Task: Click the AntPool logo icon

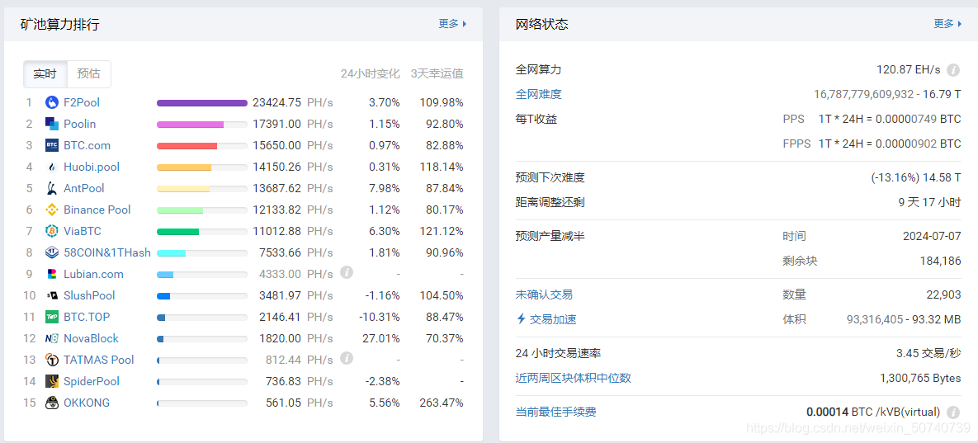Action: 52,188
